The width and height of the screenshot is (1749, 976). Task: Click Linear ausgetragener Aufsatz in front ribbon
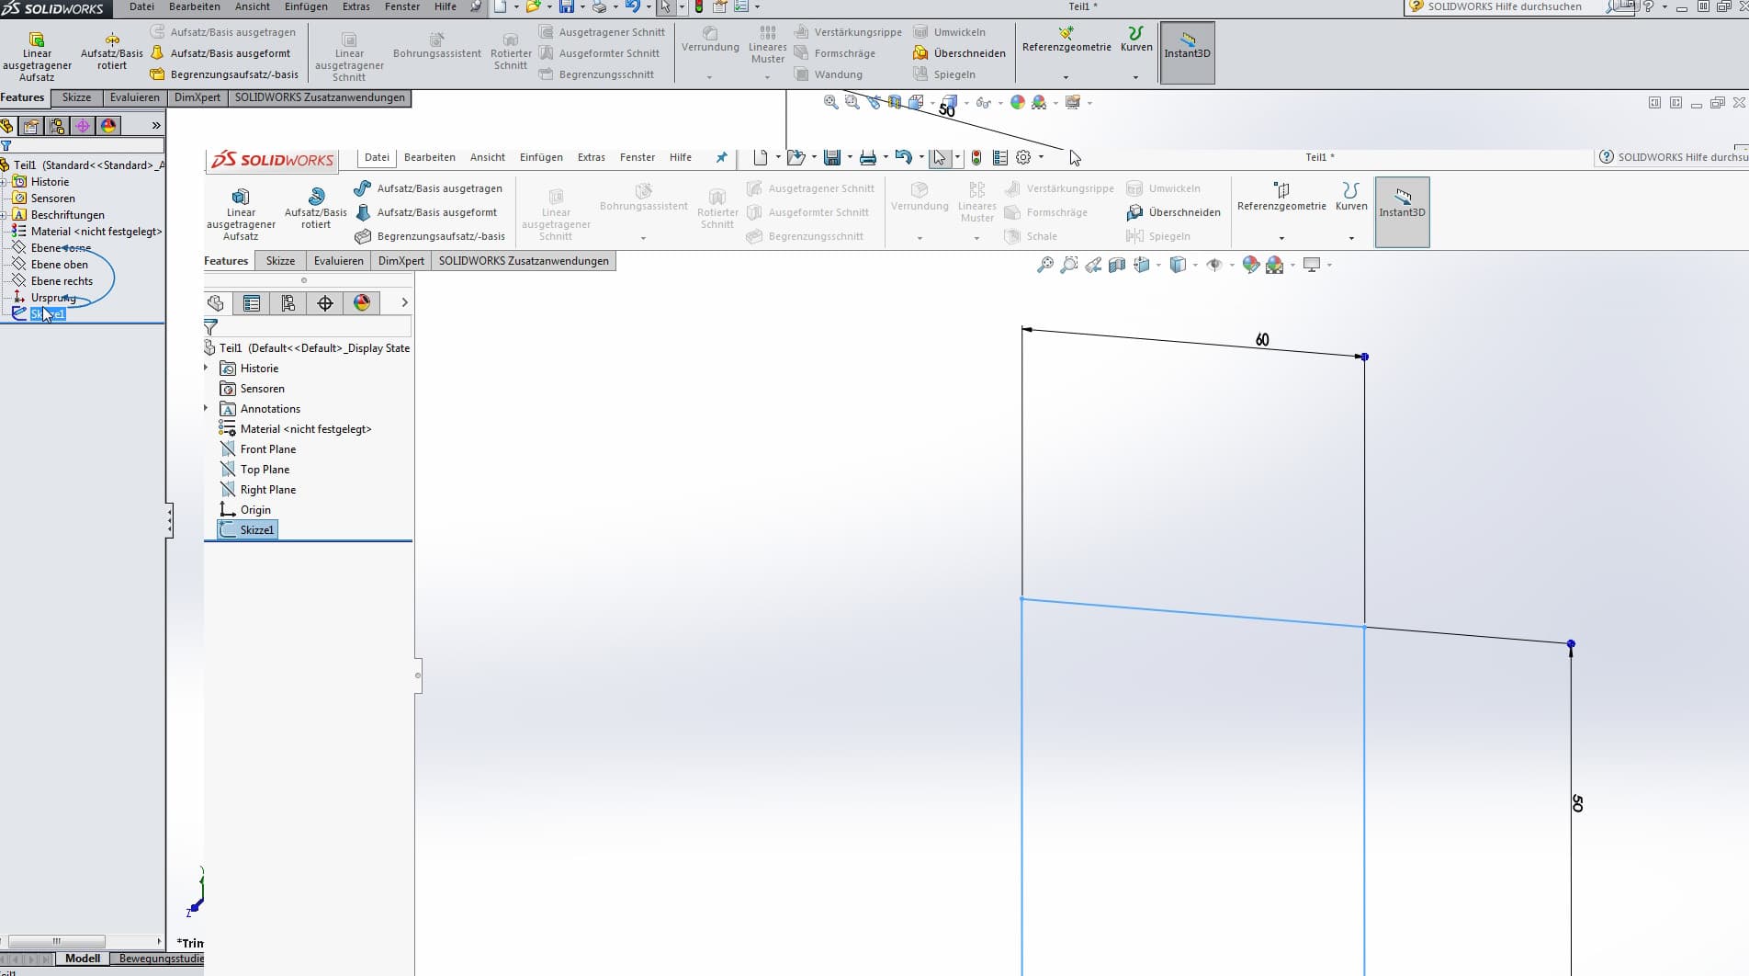(241, 213)
